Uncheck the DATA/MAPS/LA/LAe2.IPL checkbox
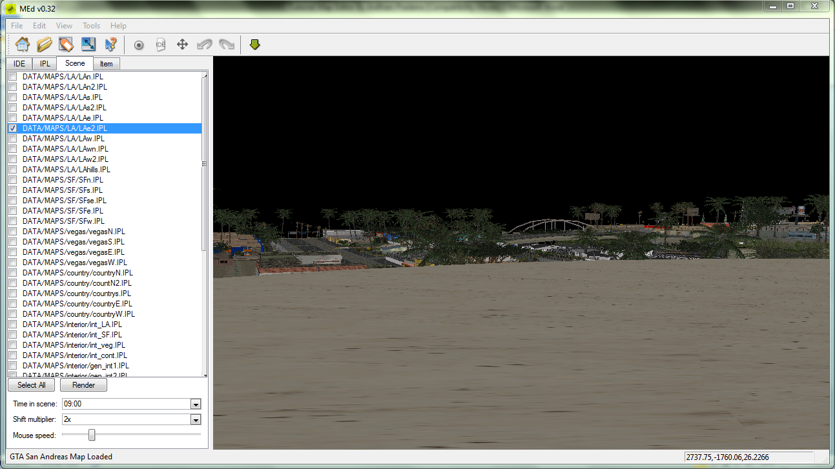The image size is (835, 469). (x=13, y=128)
